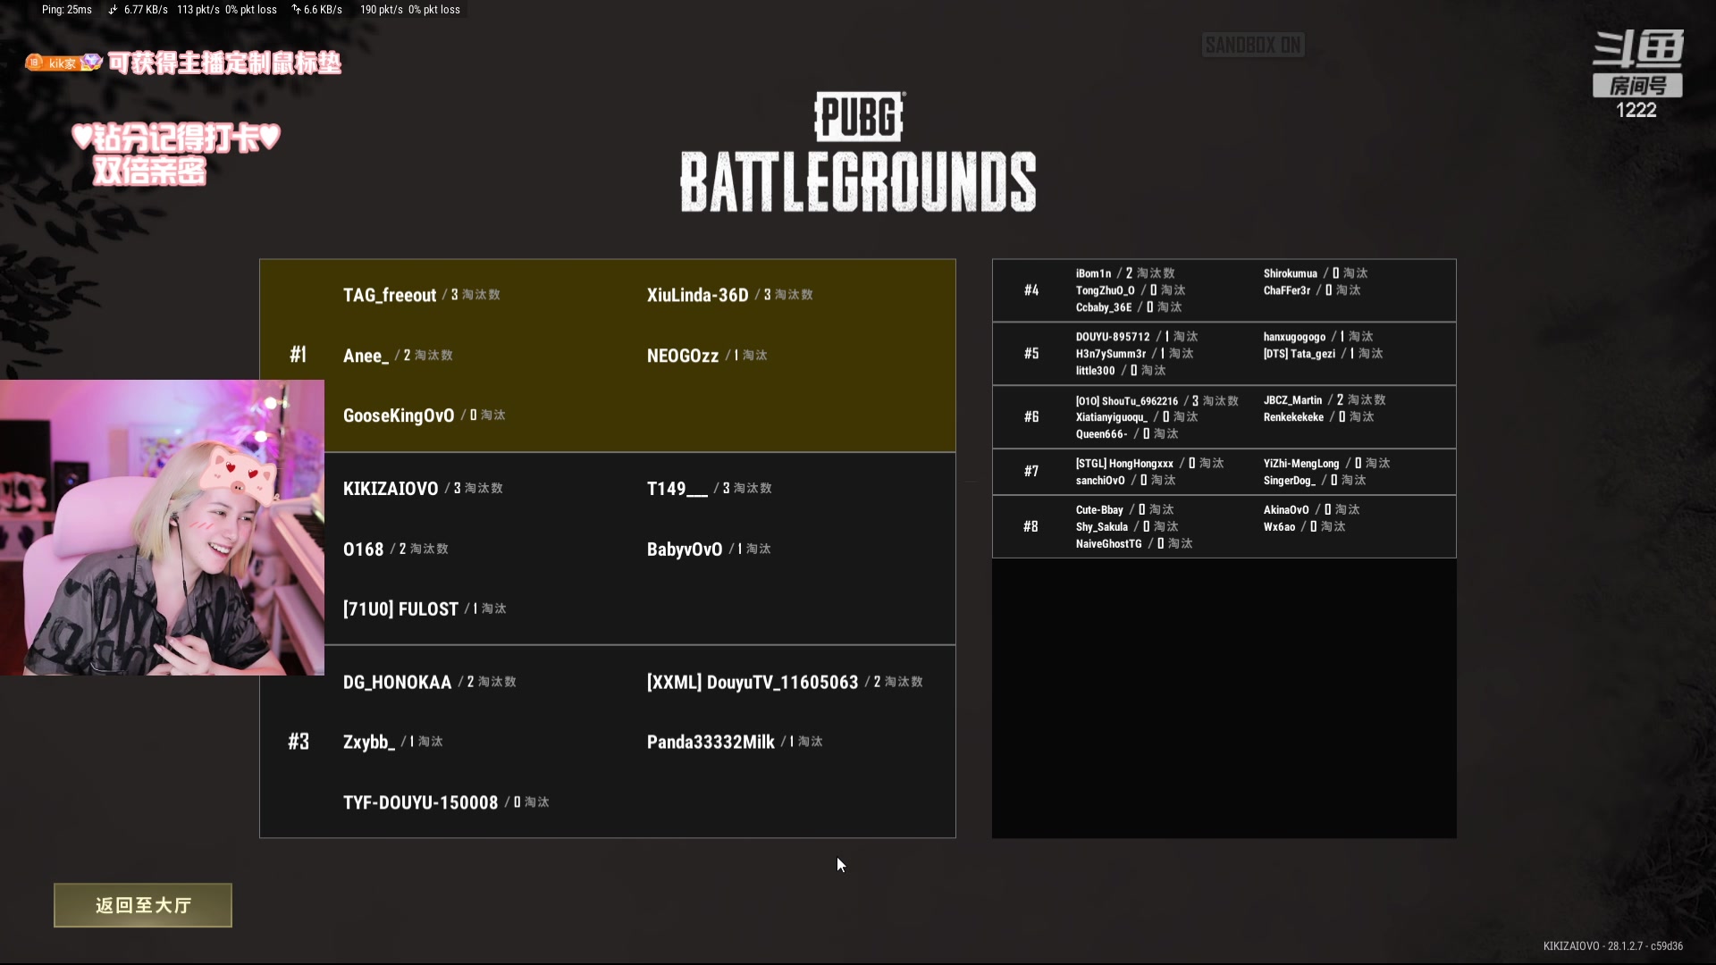
Task: Click the download speed 6.77 KB/s stat
Action: (x=138, y=10)
